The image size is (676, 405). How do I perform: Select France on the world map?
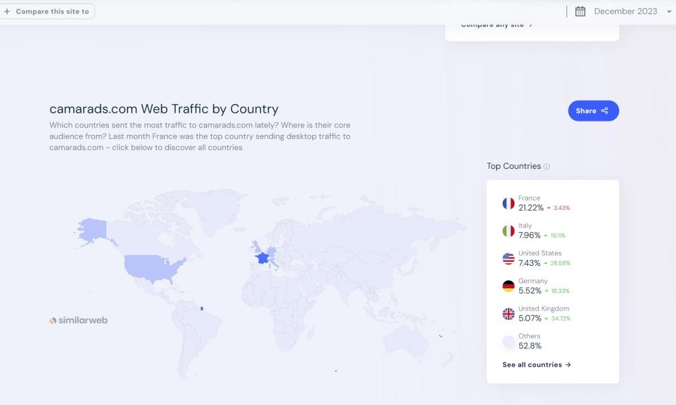tap(262, 259)
